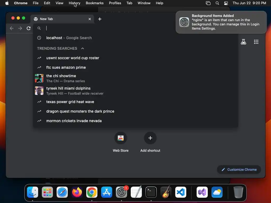The height and width of the screenshot is (203, 271).
Task: Open the File menu
Action: (36, 3)
